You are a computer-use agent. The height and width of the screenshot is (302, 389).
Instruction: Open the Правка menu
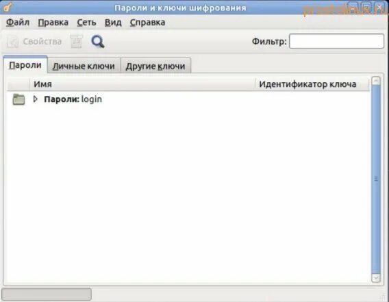(53, 23)
